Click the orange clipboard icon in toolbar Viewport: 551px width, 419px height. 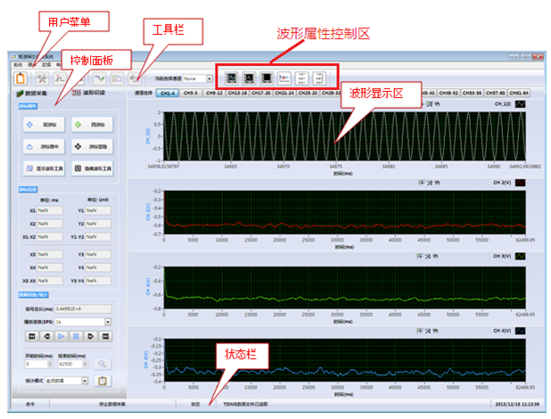tap(21, 78)
